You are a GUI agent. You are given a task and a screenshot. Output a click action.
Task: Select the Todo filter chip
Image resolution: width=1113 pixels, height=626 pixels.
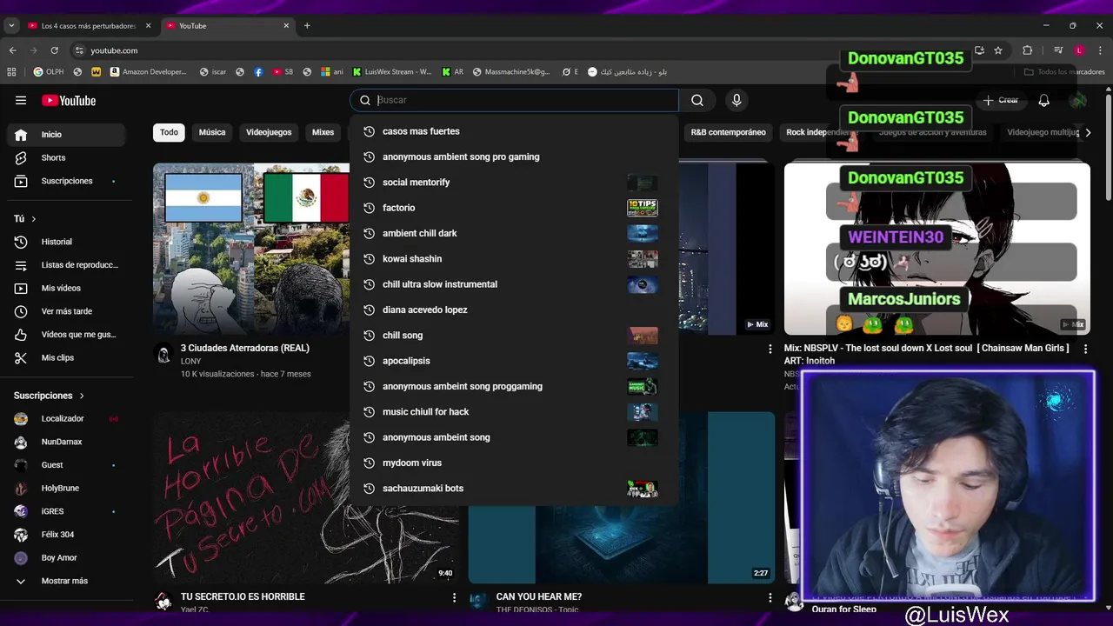tap(169, 132)
